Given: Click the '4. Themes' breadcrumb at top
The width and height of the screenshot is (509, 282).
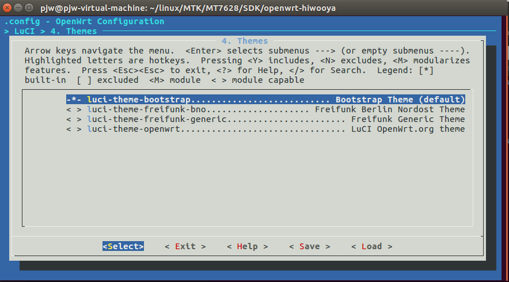Looking at the screenshot, I should pyautogui.click(x=74, y=31).
